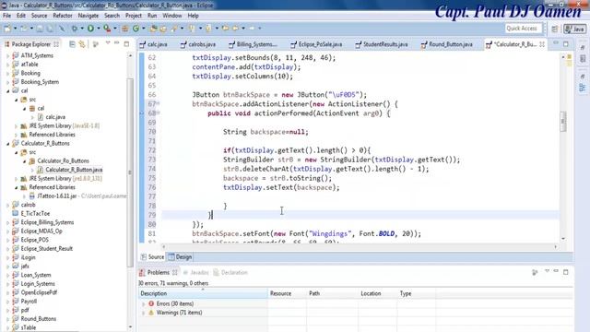Image resolution: width=590 pixels, height=332 pixels.
Task: Collapse the cal project
Action: coord(8,90)
